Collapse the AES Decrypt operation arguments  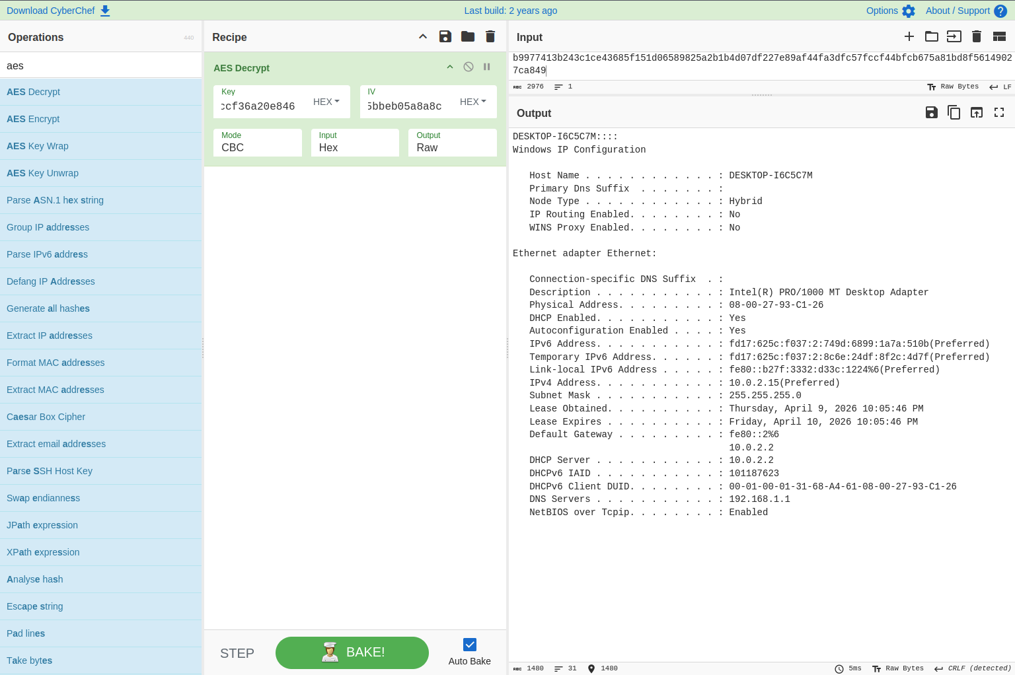point(450,67)
